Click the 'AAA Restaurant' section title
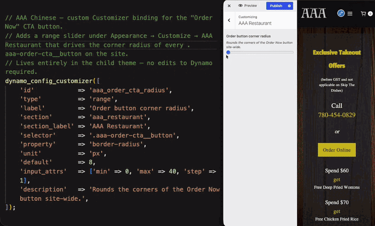Viewport: 375px width, 226px height. [255, 23]
